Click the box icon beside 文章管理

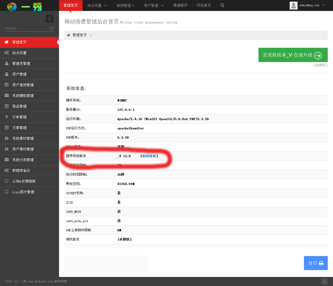coord(7,128)
